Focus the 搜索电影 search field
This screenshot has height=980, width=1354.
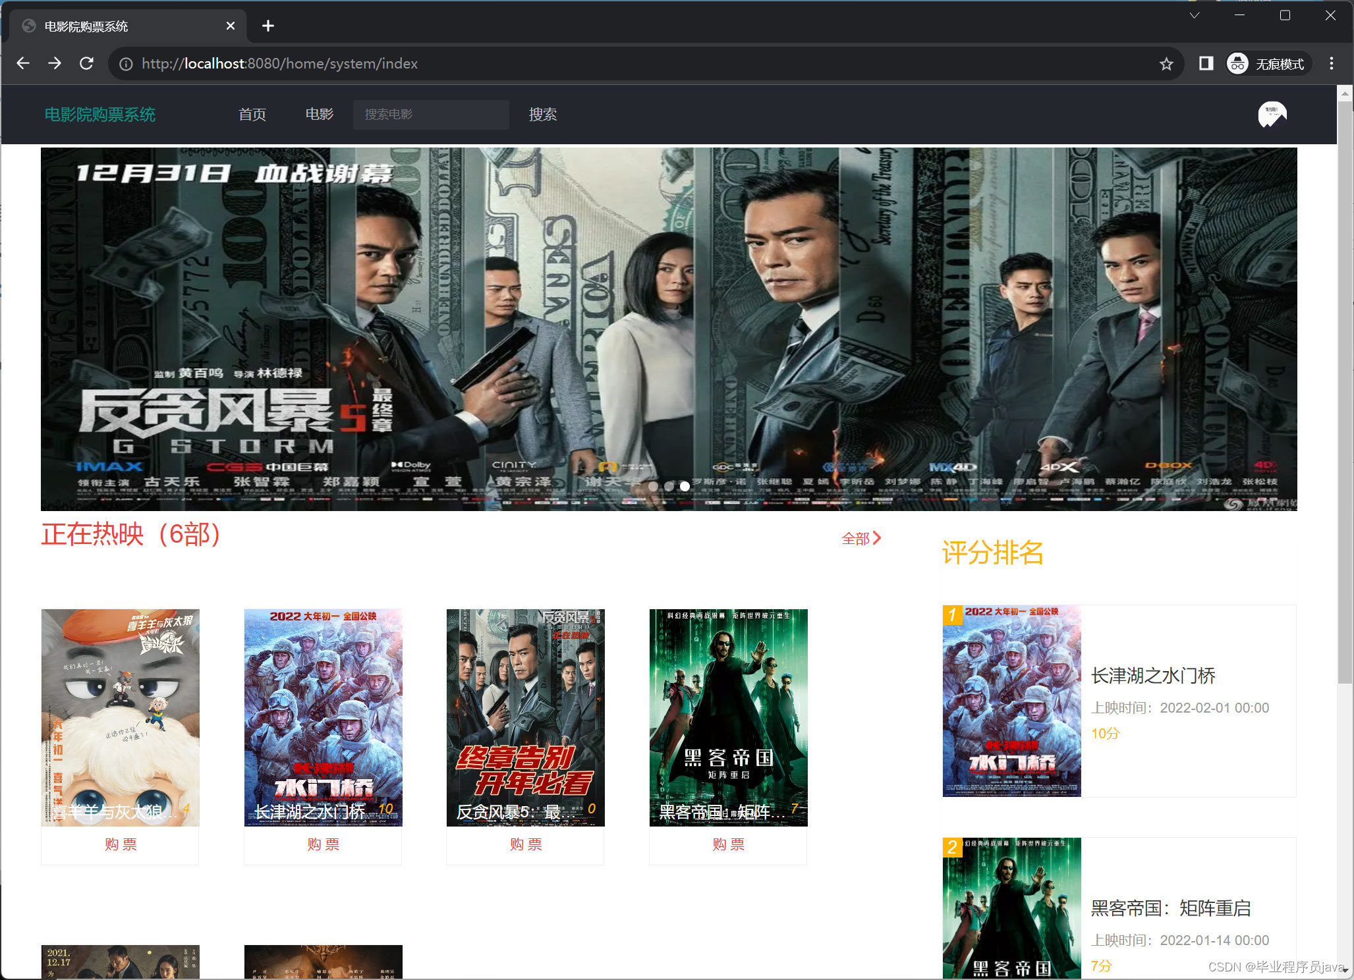coord(431,115)
